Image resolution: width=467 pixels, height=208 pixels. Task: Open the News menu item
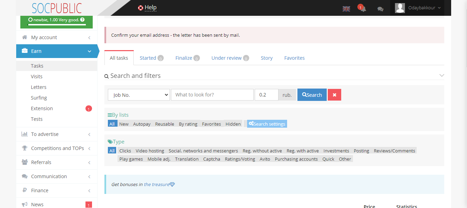(x=57, y=204)
